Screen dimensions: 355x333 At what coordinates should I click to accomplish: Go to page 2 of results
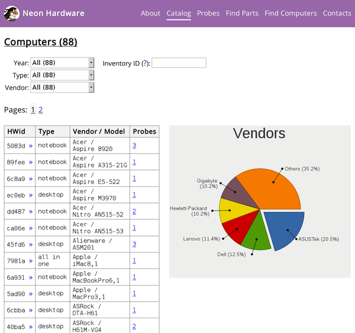pyautogui.click(x=41, y=110)
